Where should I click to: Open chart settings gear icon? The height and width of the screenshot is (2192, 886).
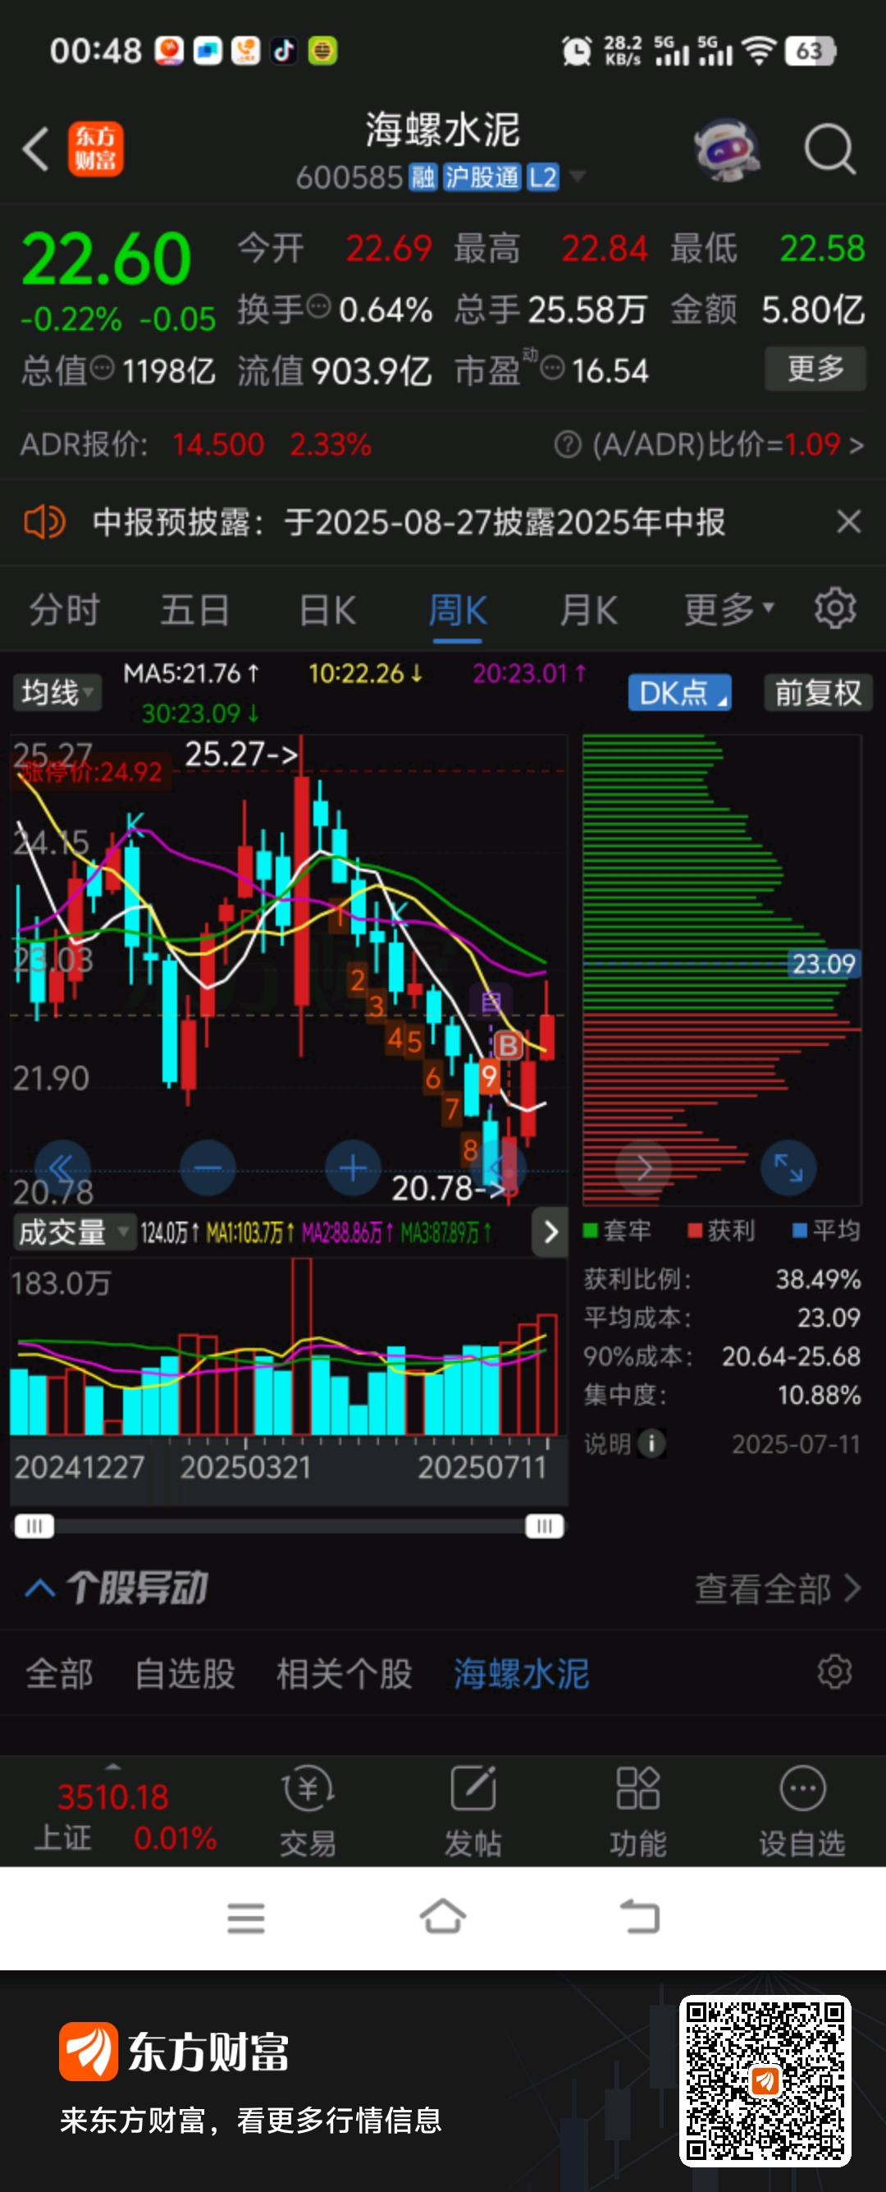pos(835,608)
